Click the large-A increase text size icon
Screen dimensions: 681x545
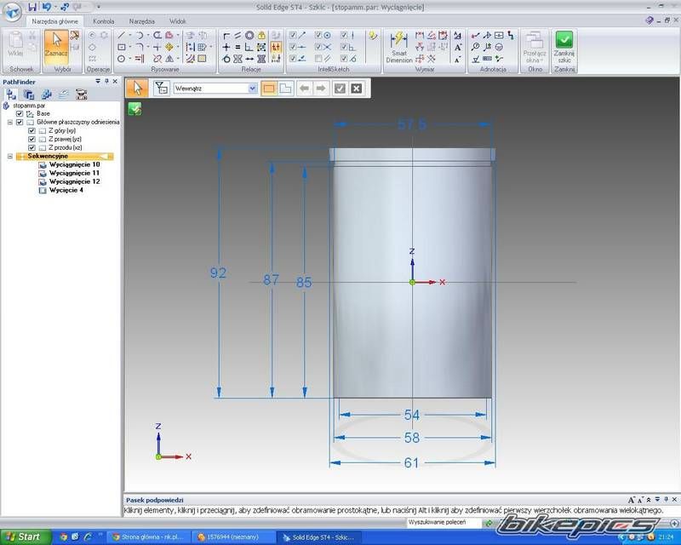click(x=458, y=47)
